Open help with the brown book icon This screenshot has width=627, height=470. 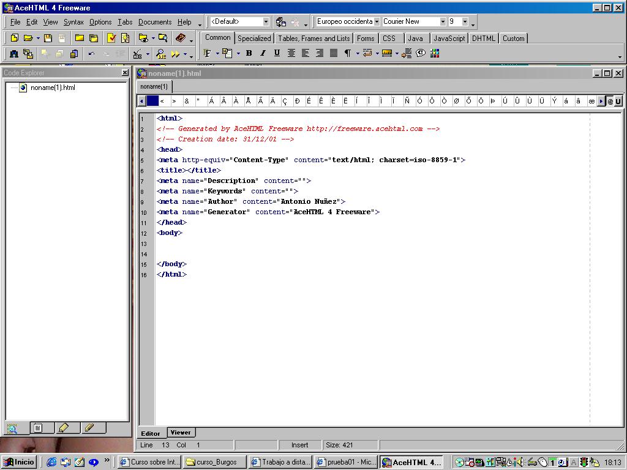(181, 38)
